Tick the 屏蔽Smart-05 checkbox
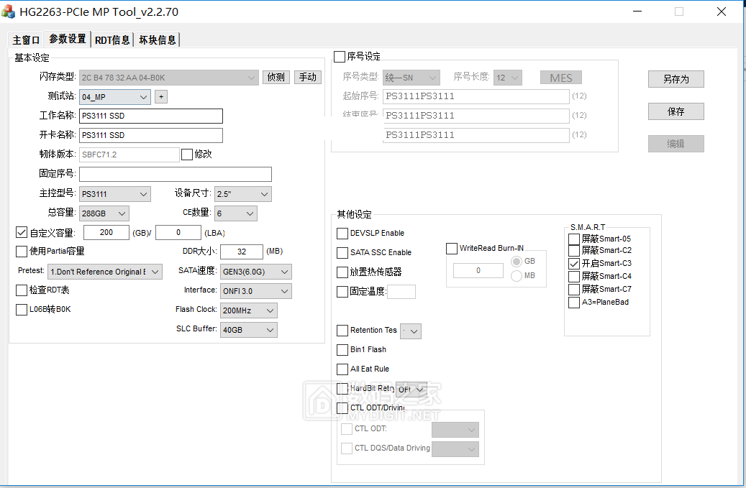This screenshot has height=488, width=746. [574, 239]
